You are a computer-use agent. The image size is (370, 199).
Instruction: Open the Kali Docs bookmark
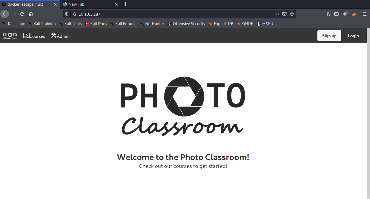point(96,24)
